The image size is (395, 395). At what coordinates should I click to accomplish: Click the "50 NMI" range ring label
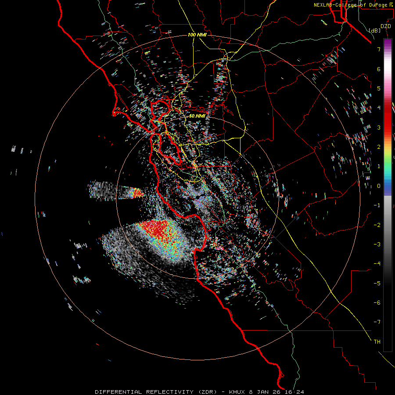pos(197,116)
